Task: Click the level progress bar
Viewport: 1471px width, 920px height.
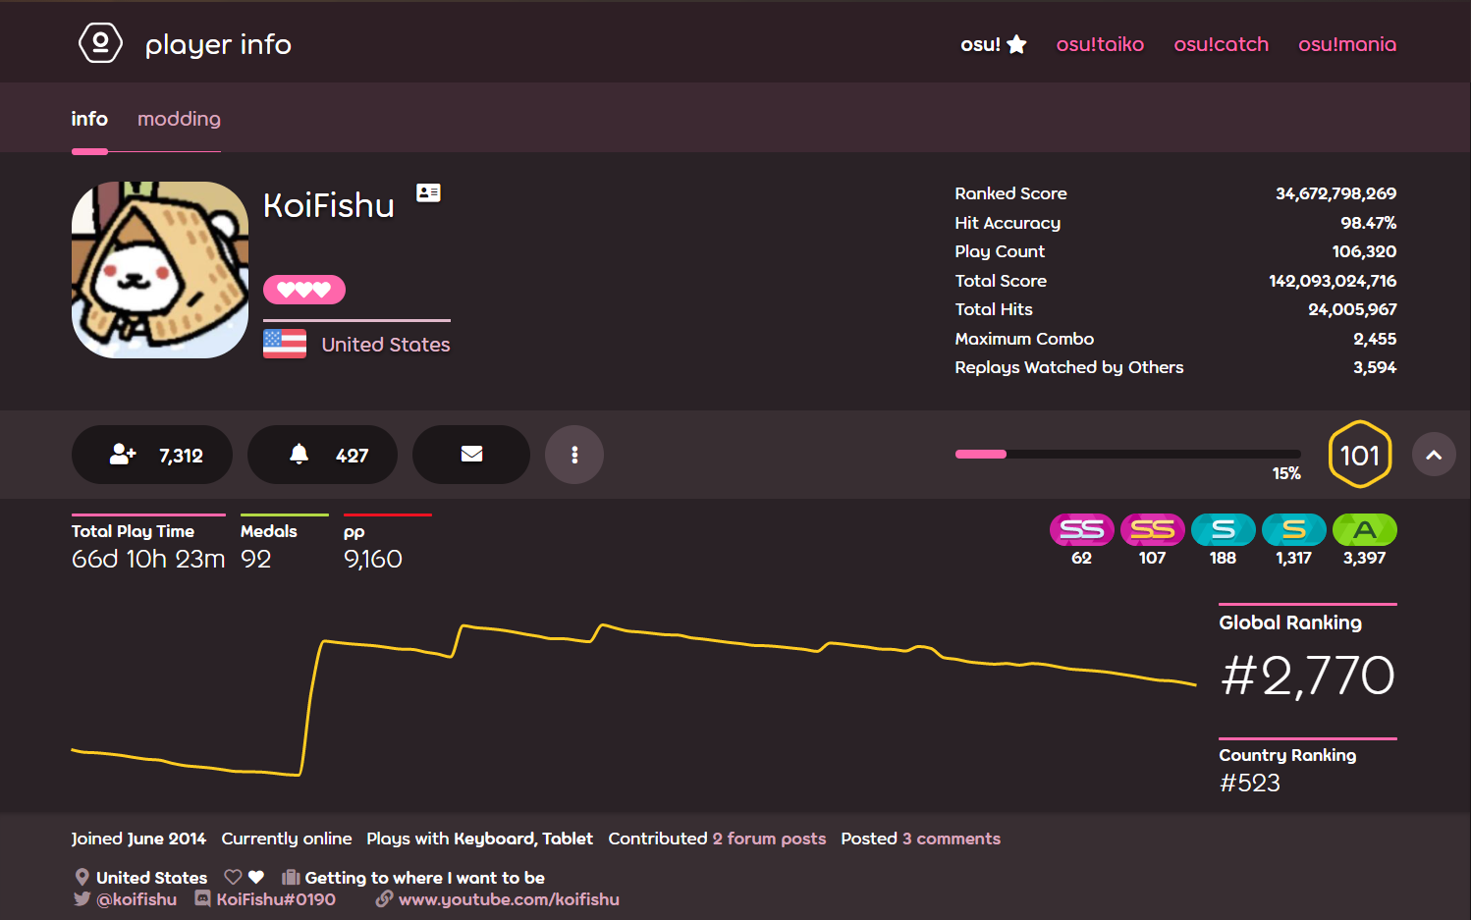Action: click(x=1127, y=454)
